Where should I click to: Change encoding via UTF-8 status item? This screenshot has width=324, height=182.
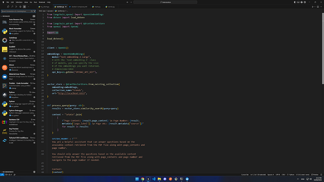point(278,174)
